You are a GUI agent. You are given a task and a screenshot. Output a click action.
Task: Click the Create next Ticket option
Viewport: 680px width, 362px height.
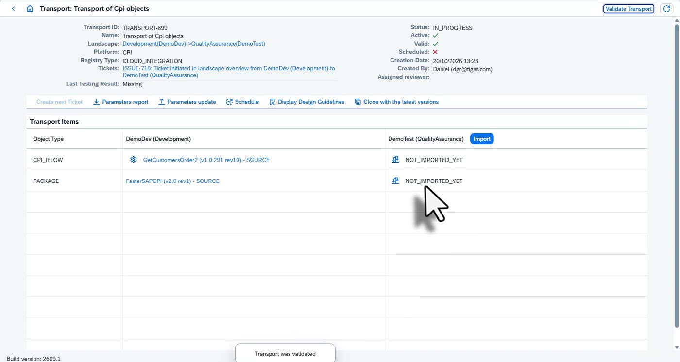pos(59,102)
